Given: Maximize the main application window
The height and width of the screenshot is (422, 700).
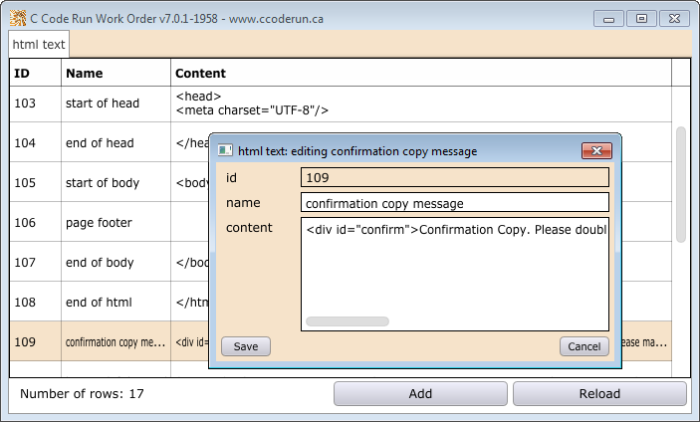Looking at the screenshot, I should coord(641,18).
